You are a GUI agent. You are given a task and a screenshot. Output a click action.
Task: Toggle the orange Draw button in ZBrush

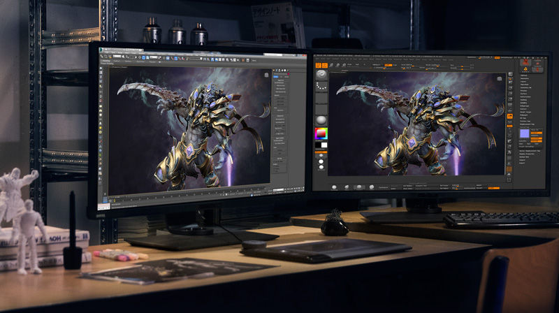(x=325, y=65)
